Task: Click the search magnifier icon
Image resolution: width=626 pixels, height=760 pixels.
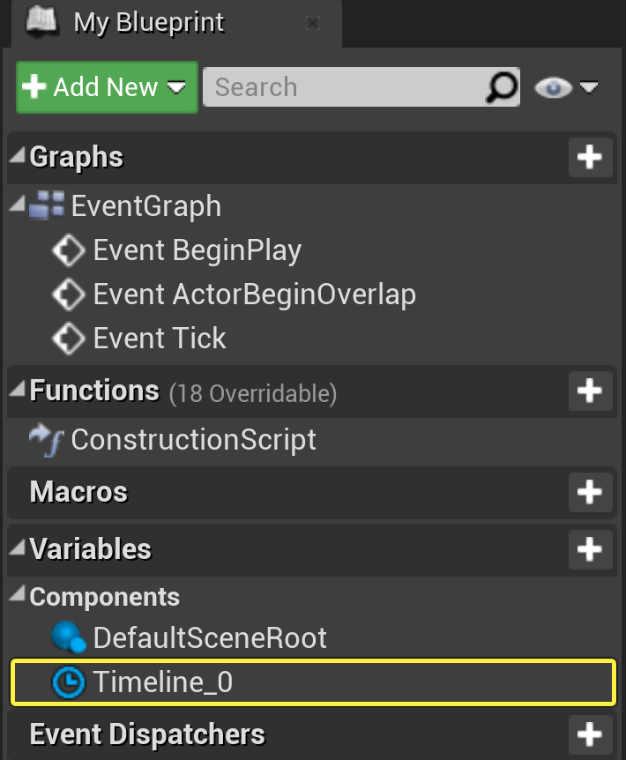Action: pos(502,87)
